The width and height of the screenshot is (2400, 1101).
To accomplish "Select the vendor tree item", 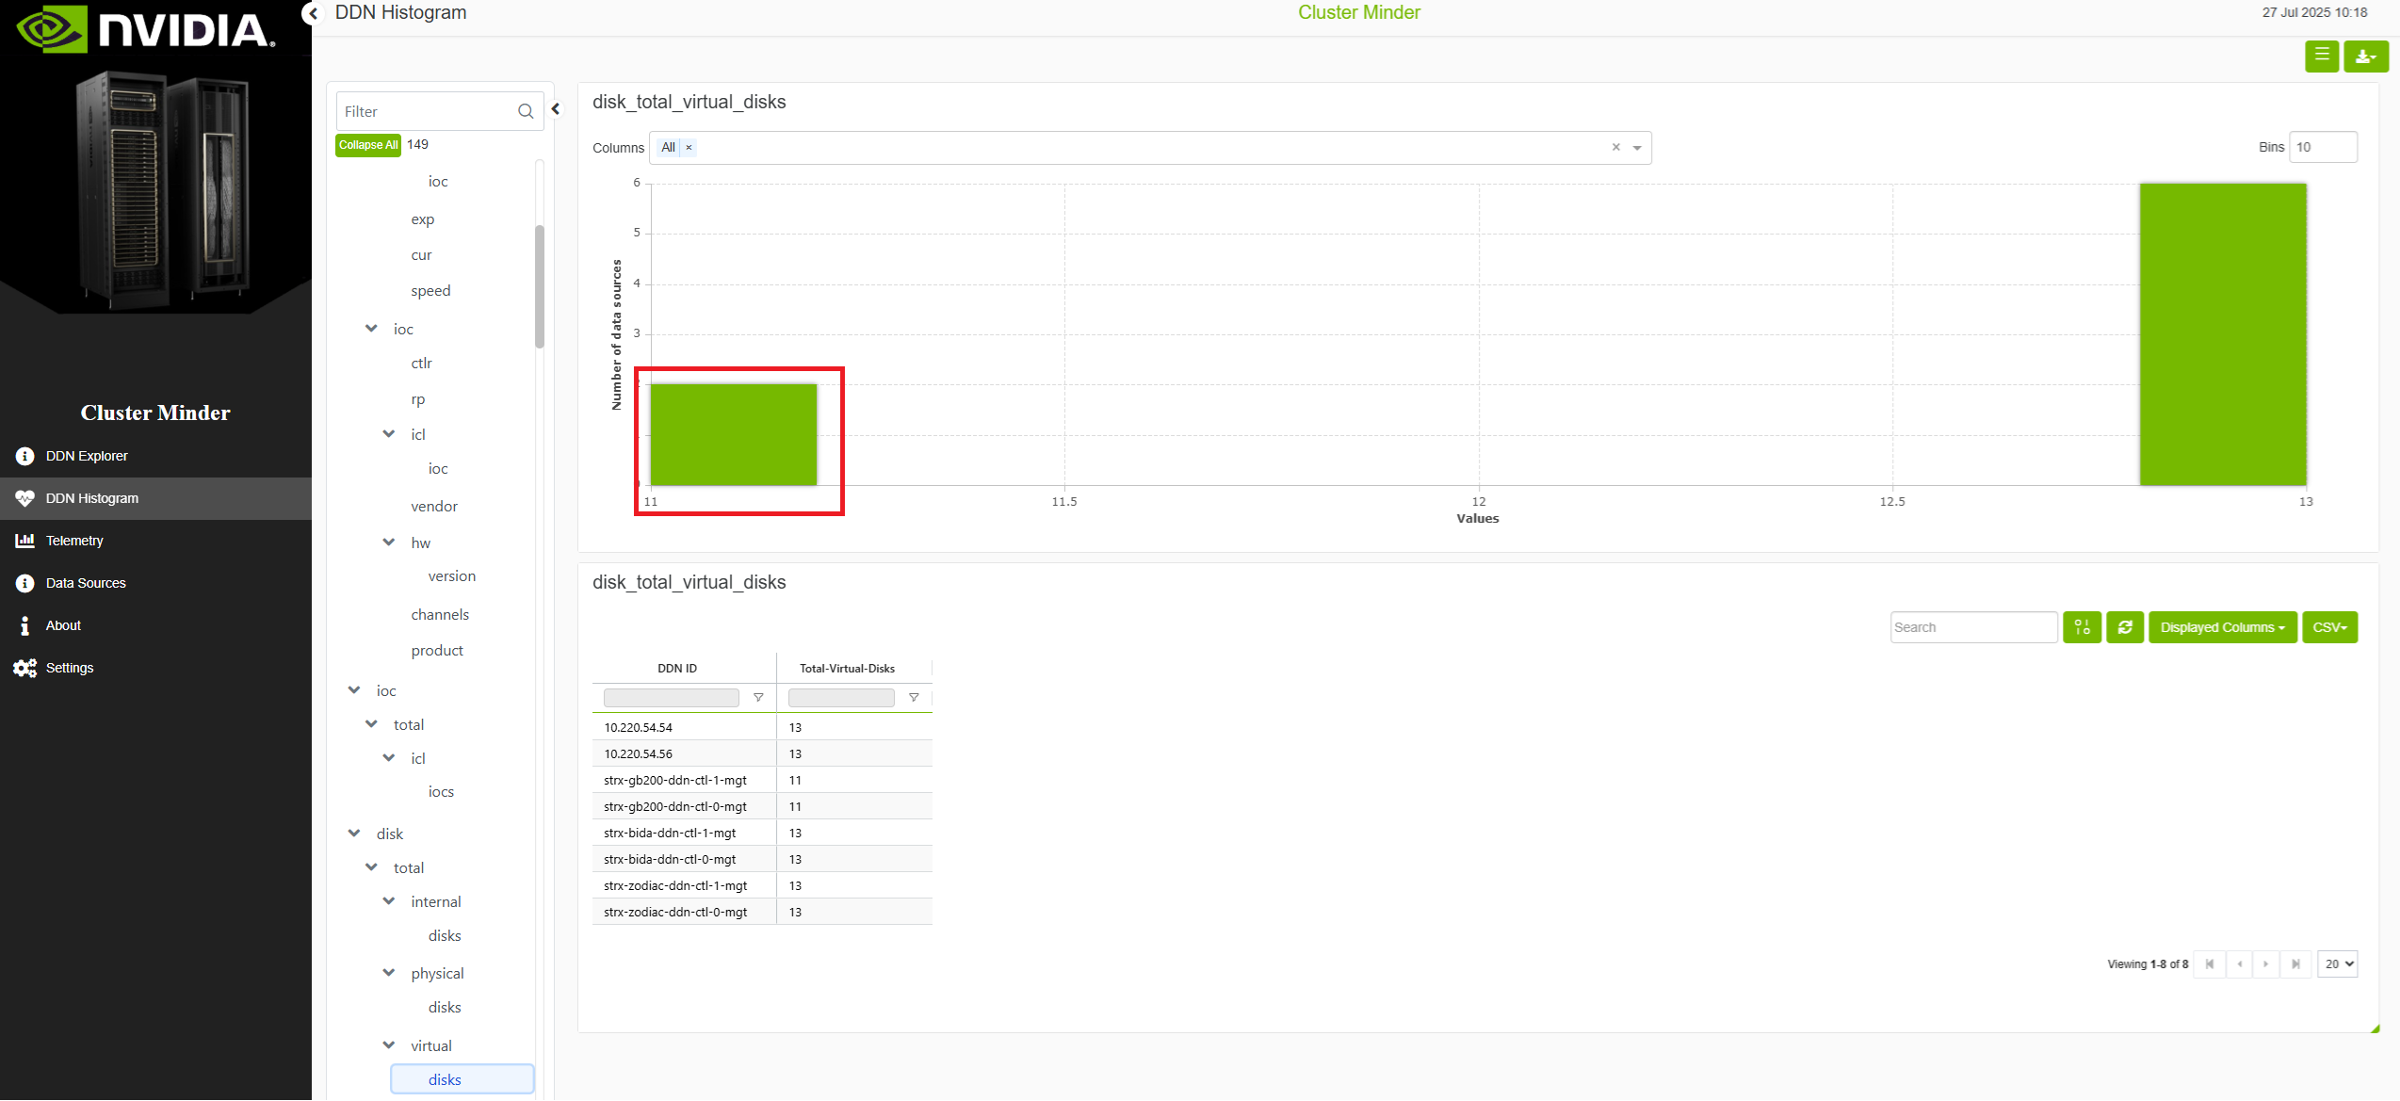I will click(434, 507).
